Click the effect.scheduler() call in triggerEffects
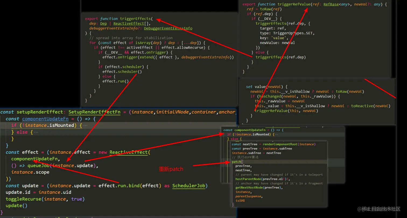Image resolution: width=407 pixels, height=218 pixels. pyautogui.click(x=122, y=72)
